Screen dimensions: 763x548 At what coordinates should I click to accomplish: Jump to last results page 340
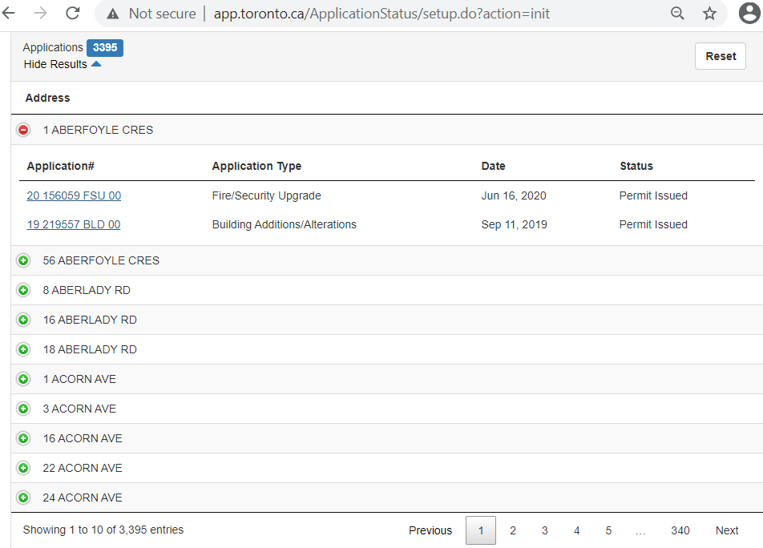[x=680, y=530]
